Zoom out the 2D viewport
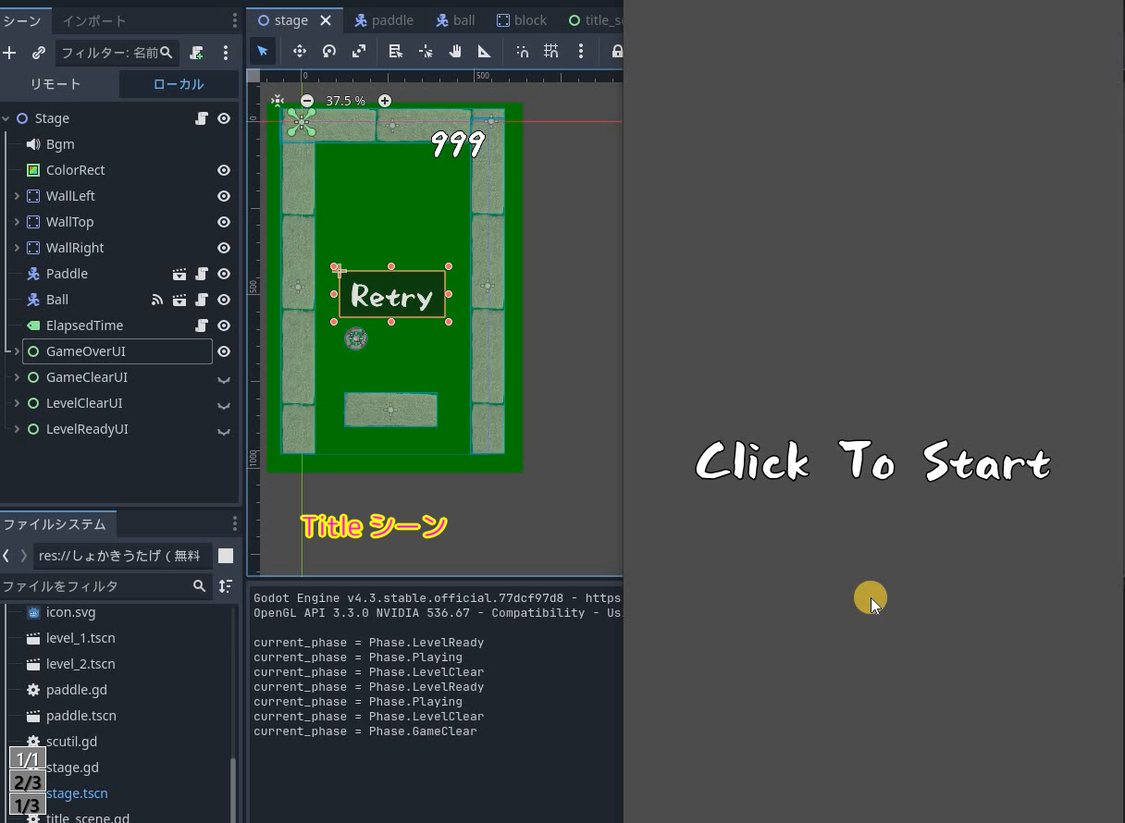Image resolution: width=1125 pixels, height=823 pixels. click(307, 101)
